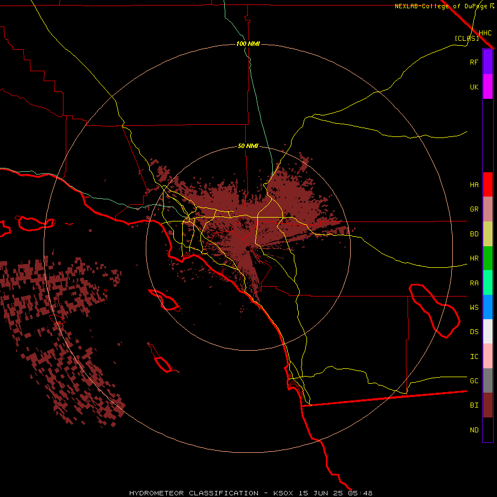
Task: Click the RF purple legend swatch
Action: click(488, 62)
